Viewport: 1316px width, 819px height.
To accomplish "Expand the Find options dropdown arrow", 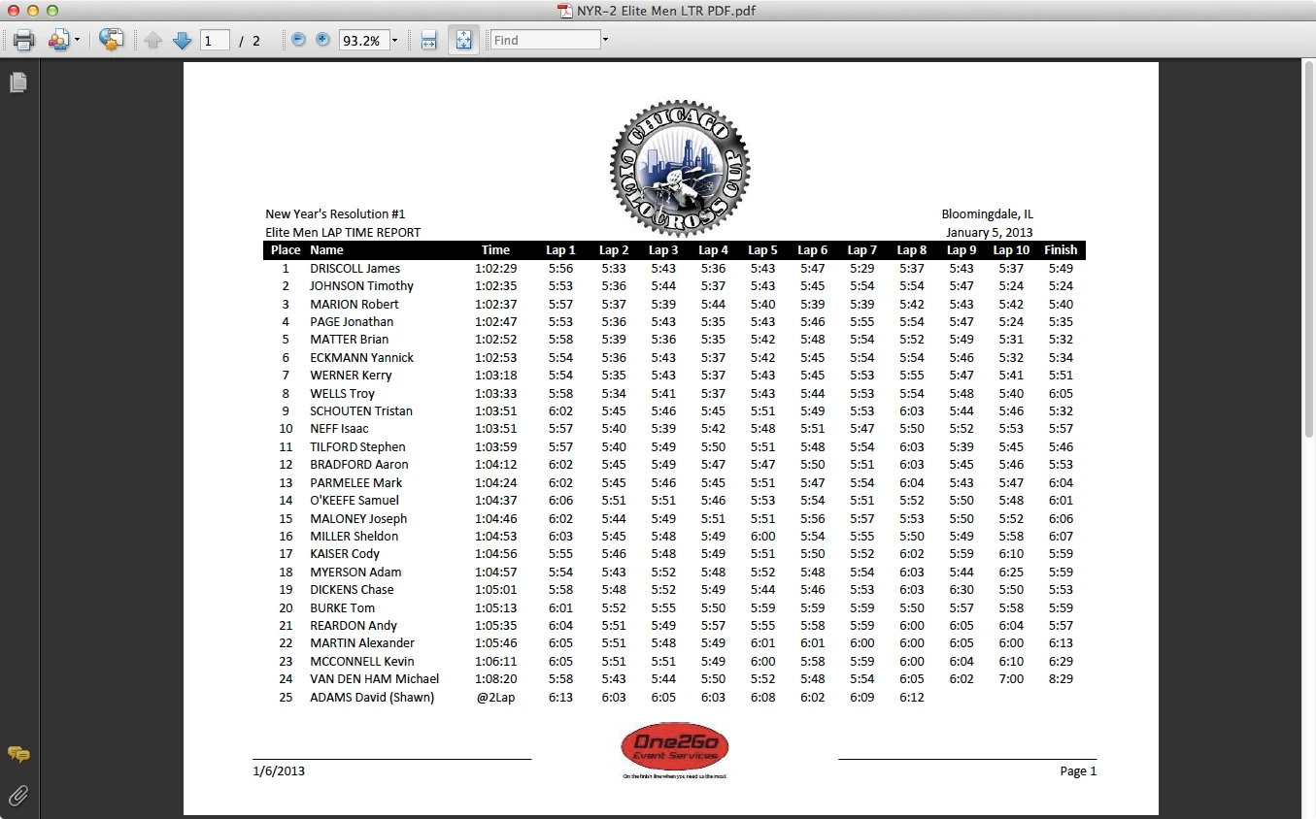I will pos(605,40).
